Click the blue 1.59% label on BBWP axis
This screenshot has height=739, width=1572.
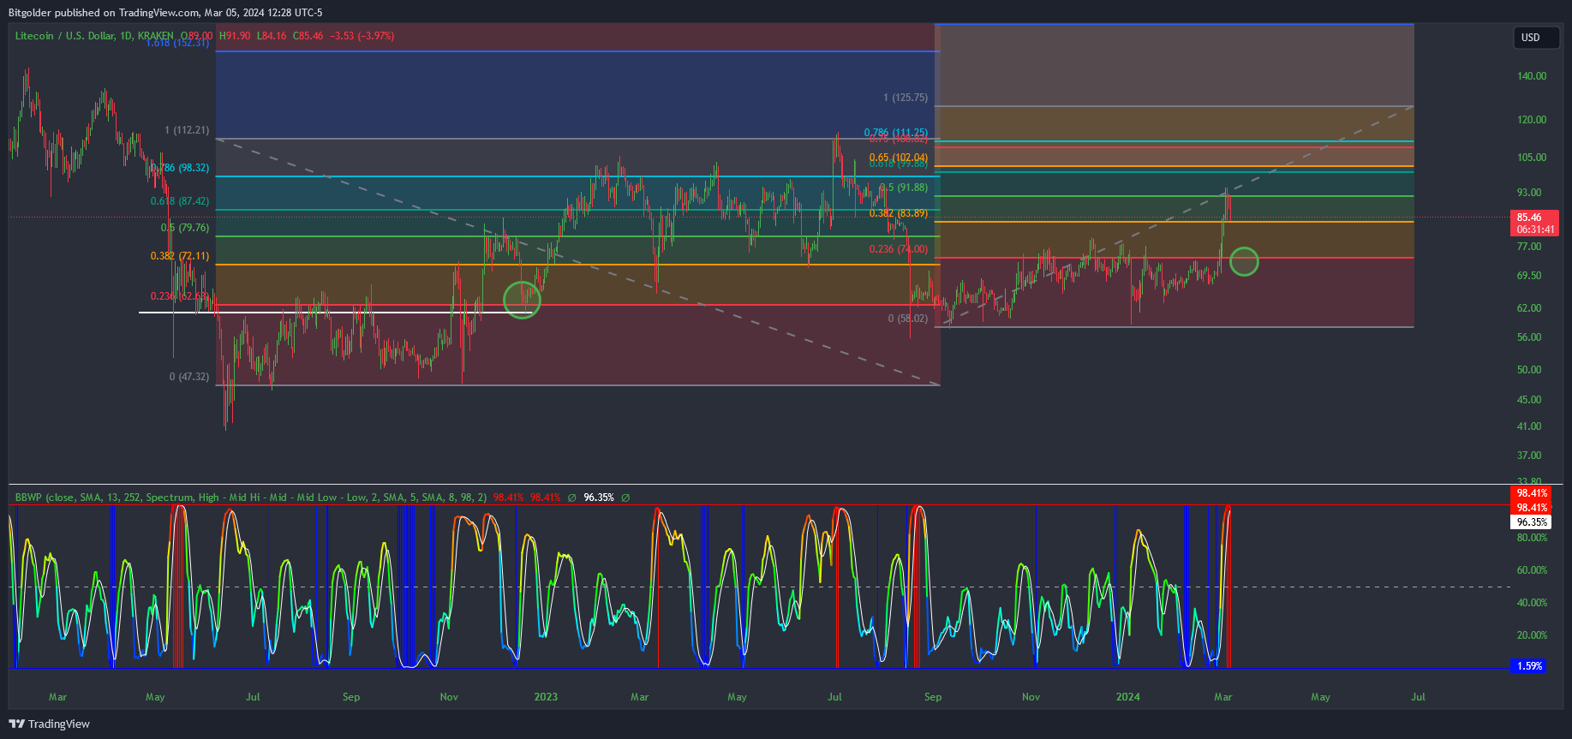(1529, 665)
